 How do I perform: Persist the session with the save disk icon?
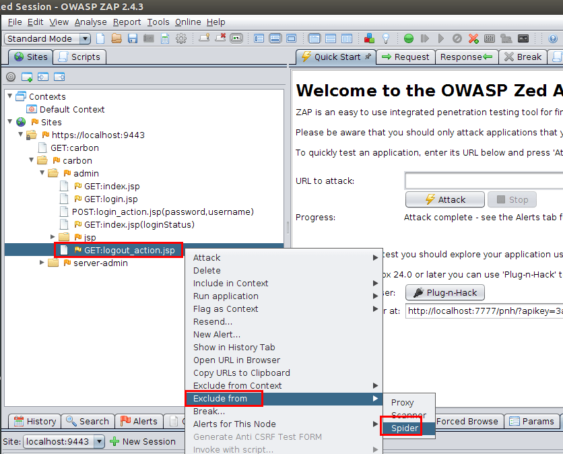coord(131,38)
